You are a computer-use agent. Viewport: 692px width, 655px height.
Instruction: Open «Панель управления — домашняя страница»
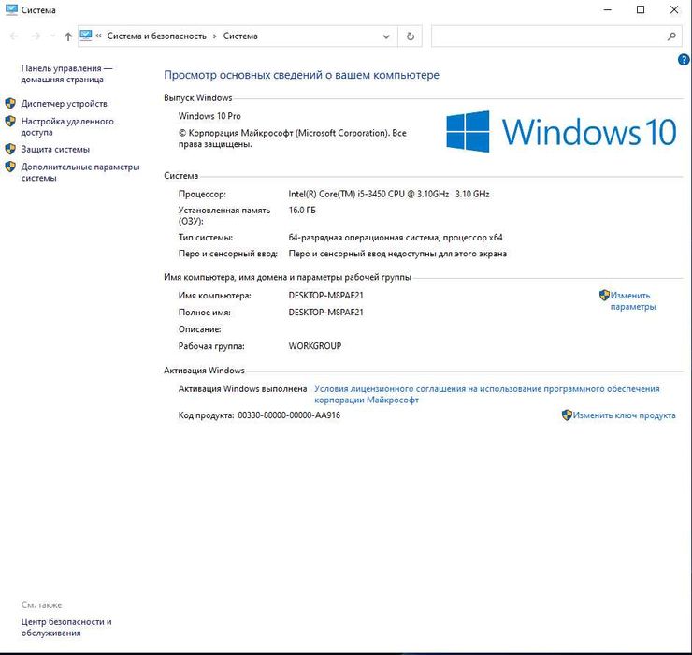click(x=66, y=74)
